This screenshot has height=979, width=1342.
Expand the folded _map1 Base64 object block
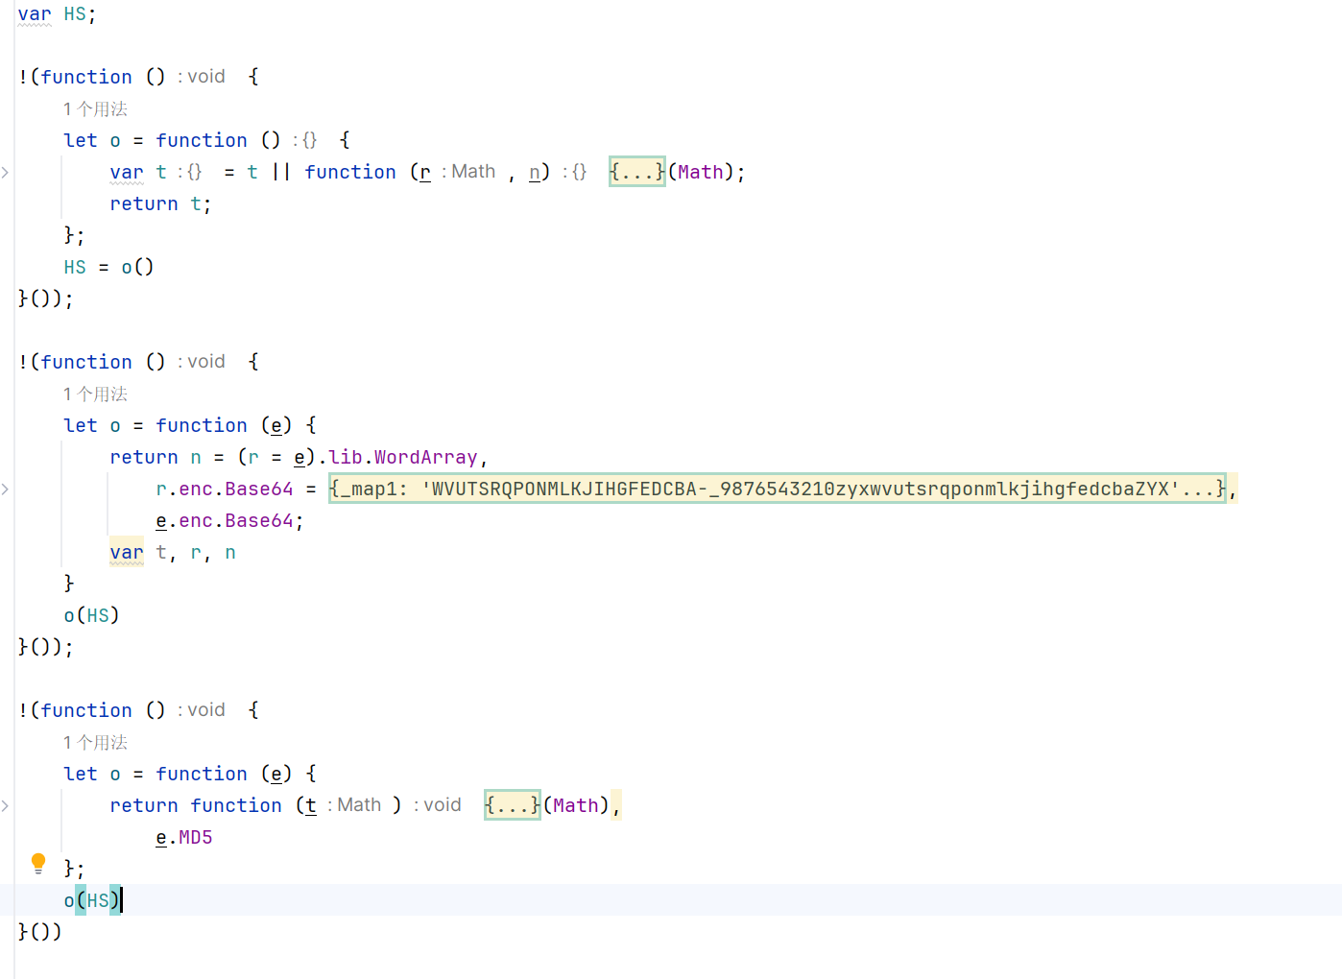[x=778, y=489]
